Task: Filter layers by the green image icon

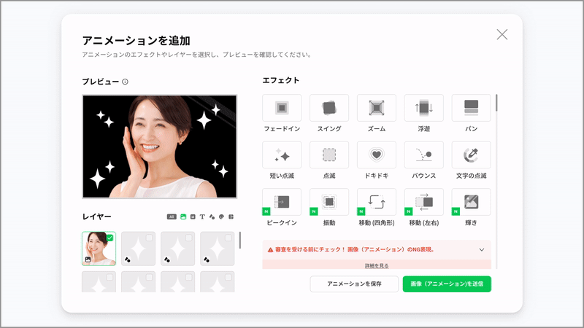Action: coord(183,216)
